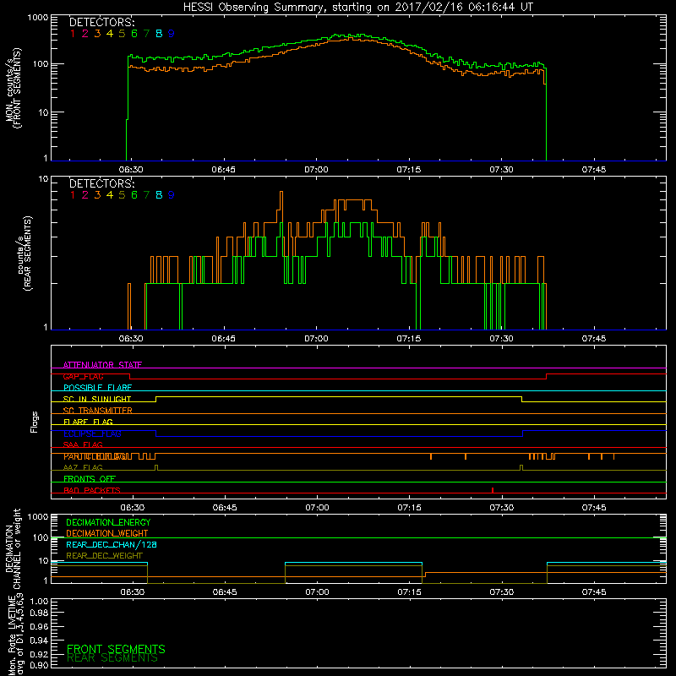Select detector 7 in rear segments legend
The width and height of the screenshot is (676, 676).
click(x=146, y=195)
